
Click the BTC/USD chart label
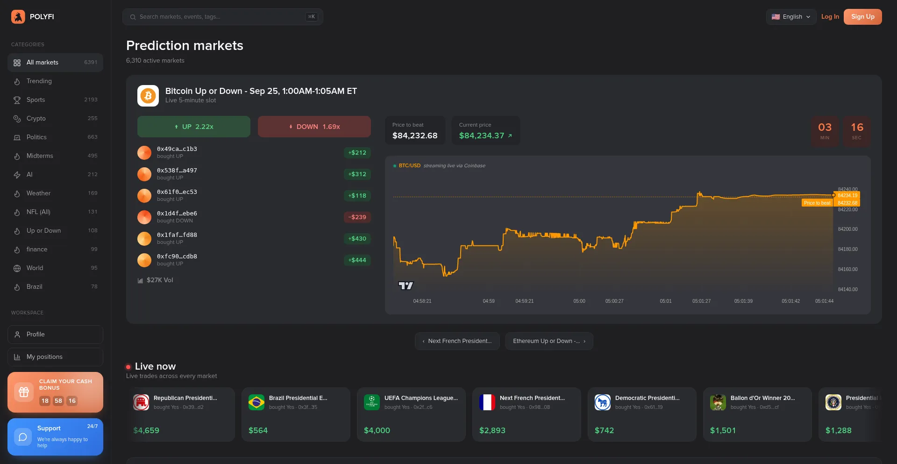410,166
